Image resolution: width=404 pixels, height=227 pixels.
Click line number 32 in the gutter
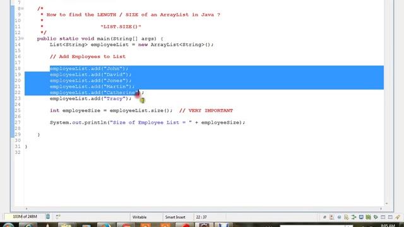click(18, 153)
